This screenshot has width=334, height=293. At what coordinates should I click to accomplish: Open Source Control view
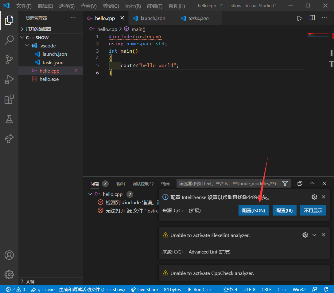coord(9,60)
